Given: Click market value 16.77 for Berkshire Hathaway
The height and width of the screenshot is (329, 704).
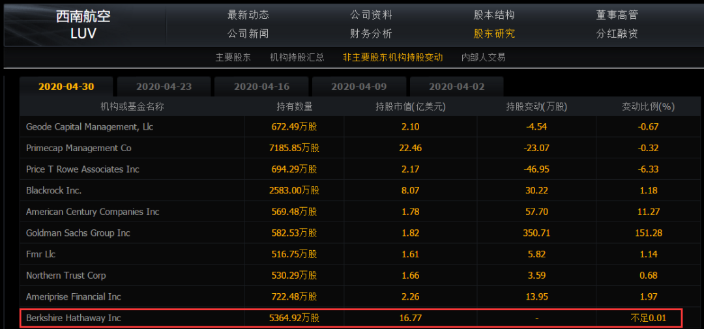Looking at the screenshot, I should (x=411, y=318).
